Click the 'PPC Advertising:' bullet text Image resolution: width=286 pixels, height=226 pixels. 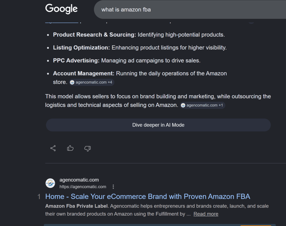pos(76,60)
